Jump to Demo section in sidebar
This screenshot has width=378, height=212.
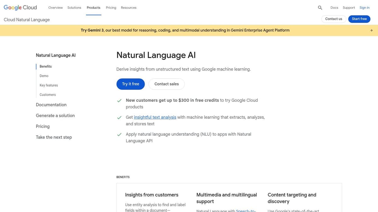click(44, 76)
